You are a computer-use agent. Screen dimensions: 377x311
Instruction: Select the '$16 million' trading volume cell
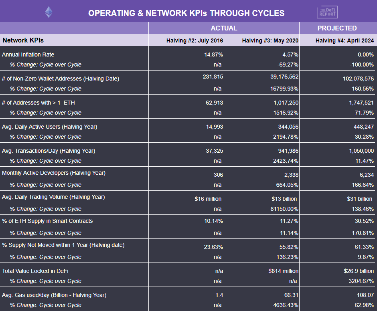(x=208, y=199)
